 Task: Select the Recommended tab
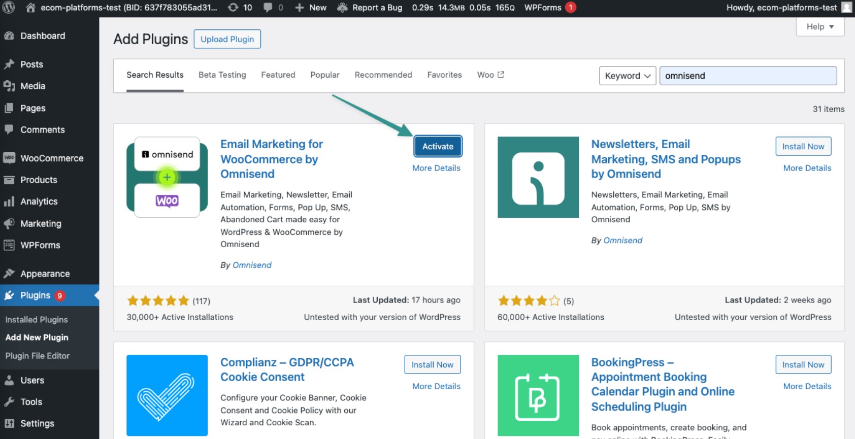tap(383, 75)
